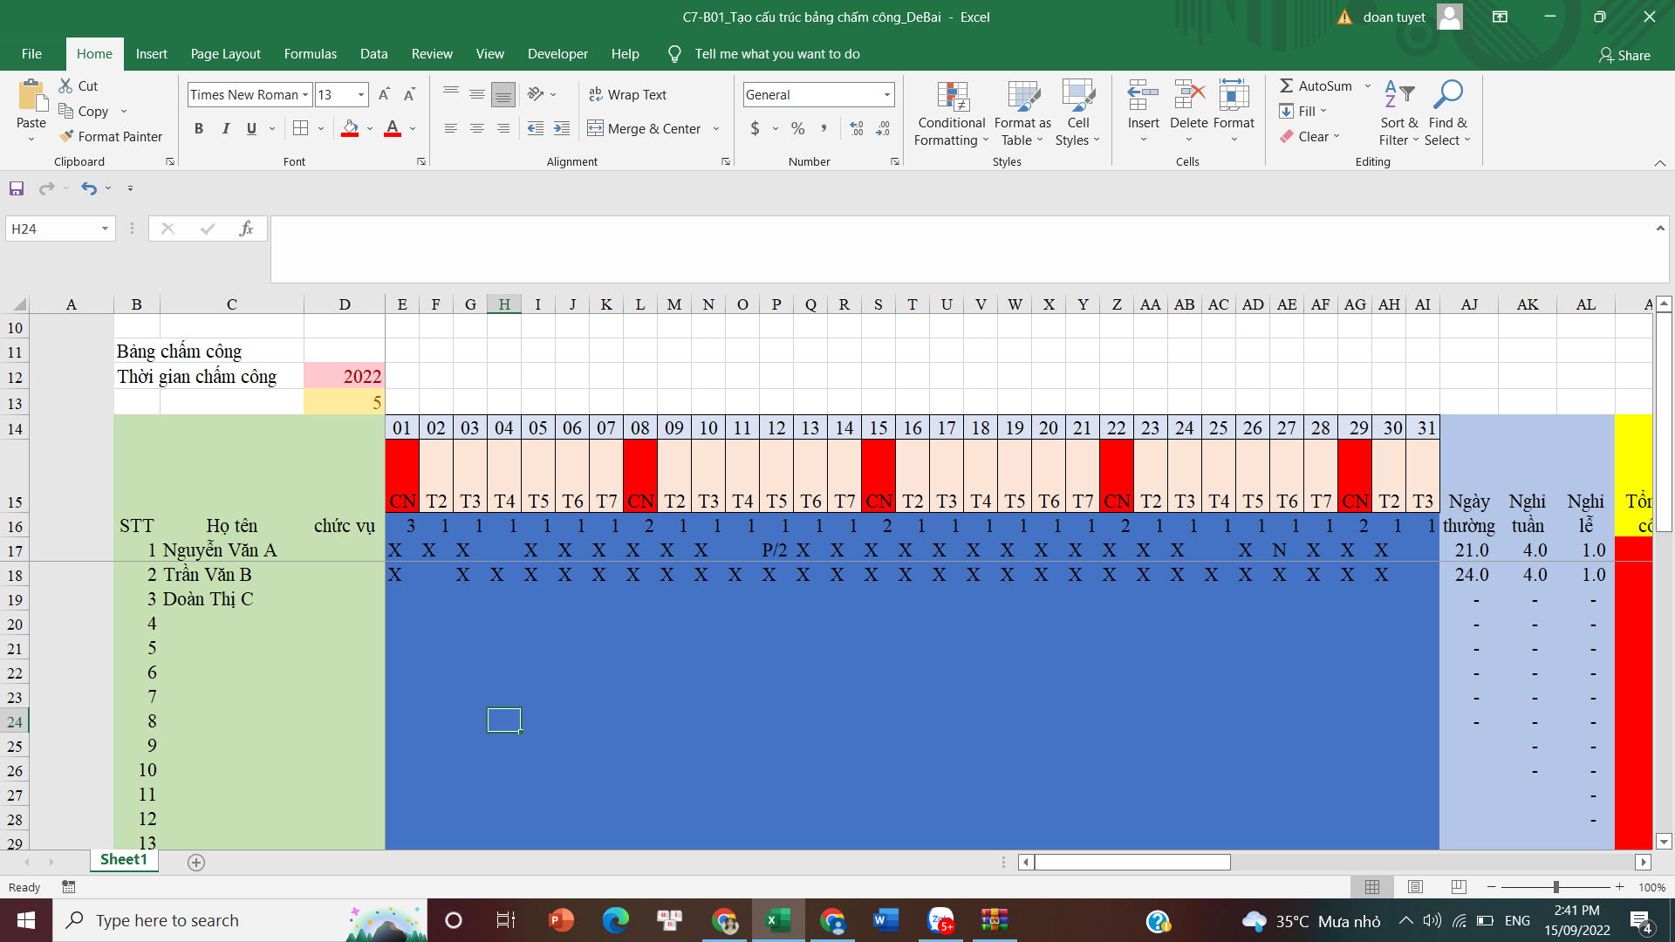Switch to the Insert ribbon tab
Screen dimensions: 1675x942
click(152, 54)
